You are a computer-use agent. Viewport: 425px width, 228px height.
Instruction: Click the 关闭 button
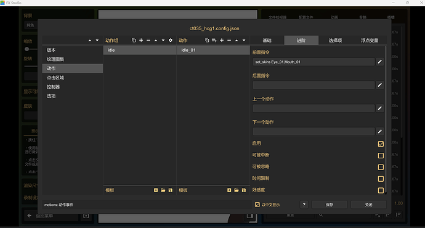point(368,205)
